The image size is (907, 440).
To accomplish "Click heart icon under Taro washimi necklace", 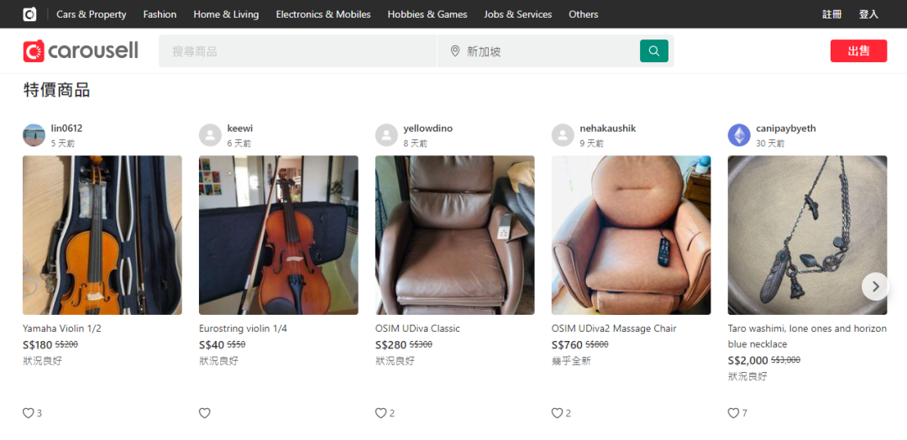I will tap(733, 413).
